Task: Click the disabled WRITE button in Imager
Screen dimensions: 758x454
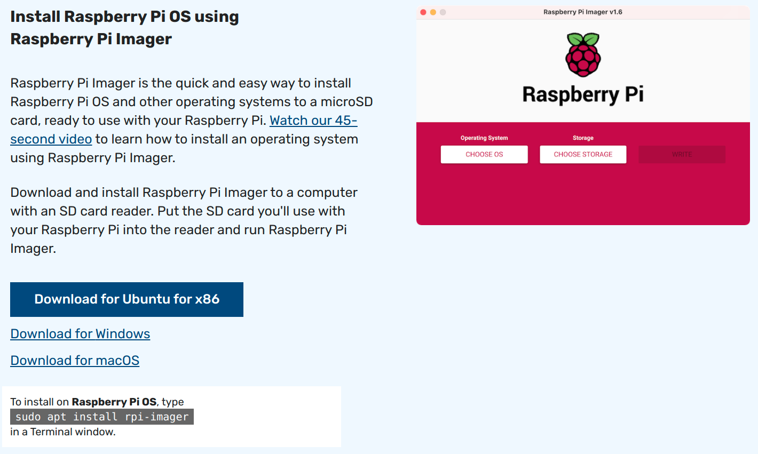Action: pos(682,154)
